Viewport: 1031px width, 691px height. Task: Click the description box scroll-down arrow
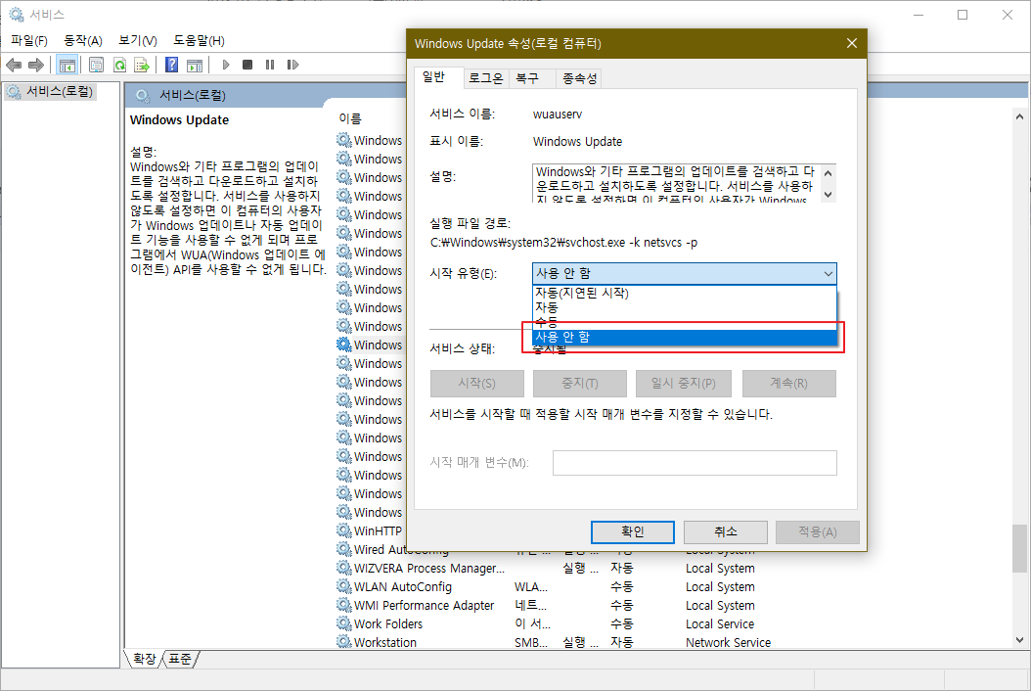coord(828,194)
